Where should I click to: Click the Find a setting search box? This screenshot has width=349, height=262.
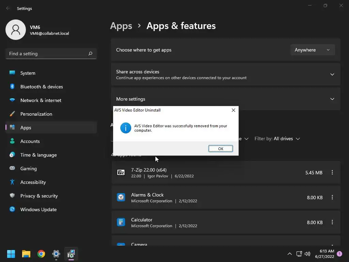[48, 54]
